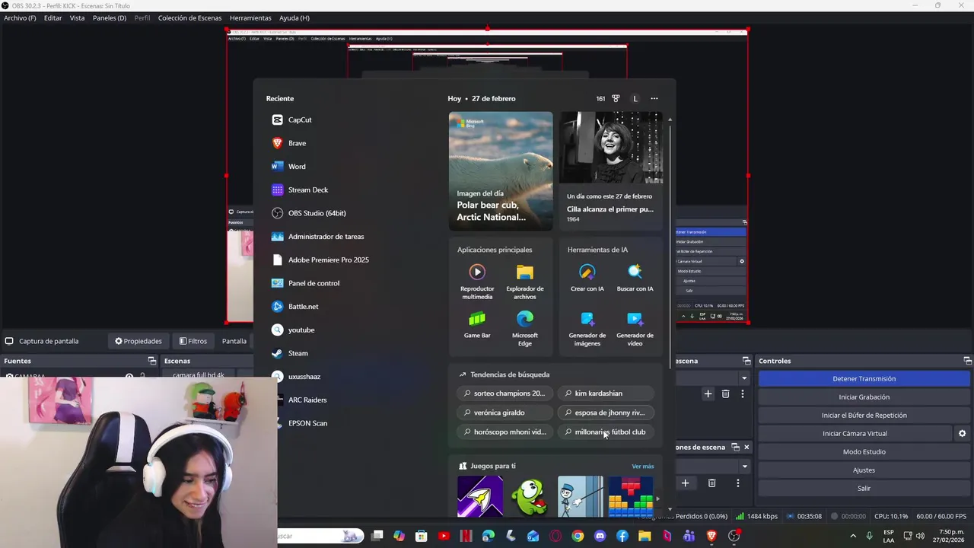This screenshot has width=974, height=548.
Task: Pop out the Fuentes dock panel
Action: pyautogui.click(x=151, y=361)
